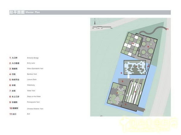Click the Chinese Wisteria Yard legend label

click(x=35, y=108)
